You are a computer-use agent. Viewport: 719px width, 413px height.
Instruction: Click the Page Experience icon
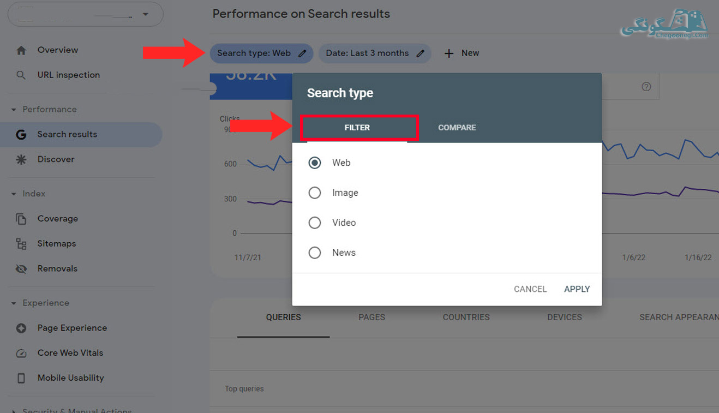(x=21, y=328)
